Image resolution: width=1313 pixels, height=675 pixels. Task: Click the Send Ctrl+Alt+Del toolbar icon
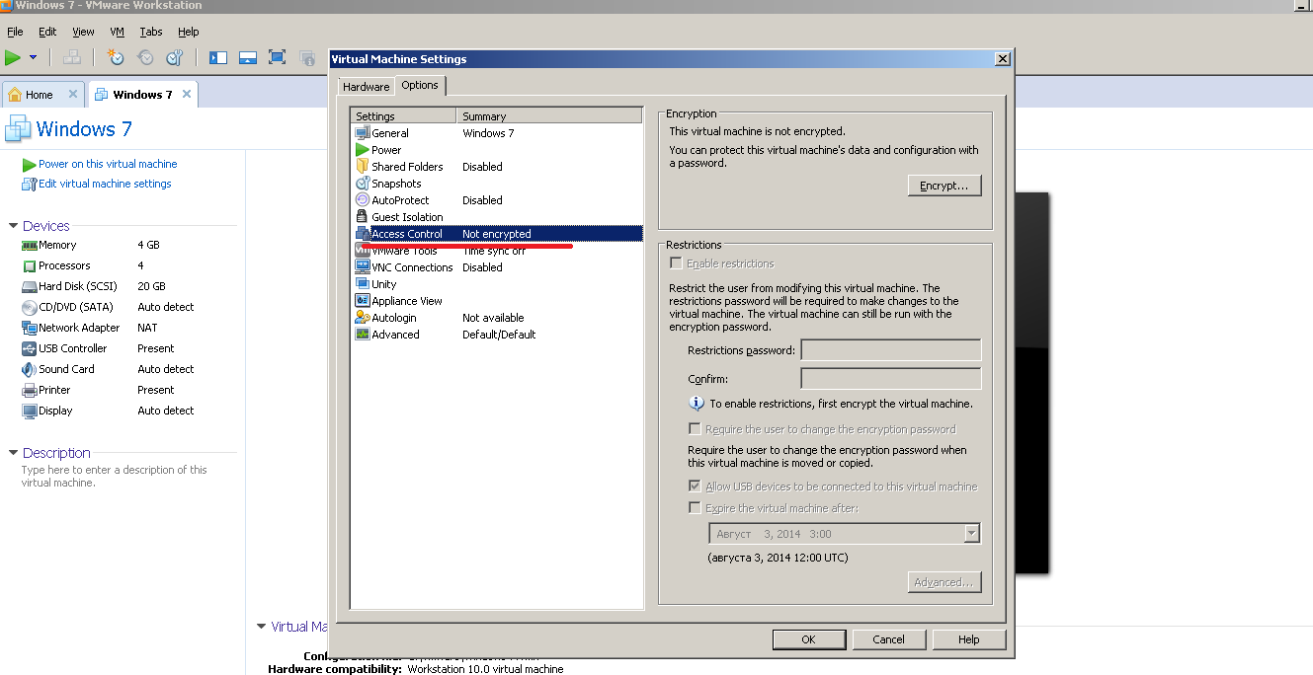(x=72, y=57)
